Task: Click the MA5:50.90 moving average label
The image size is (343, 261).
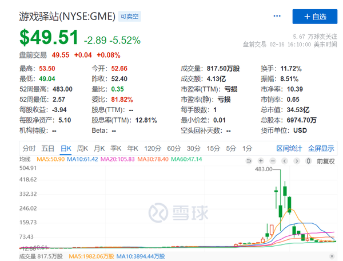Action: click(x=50, y=159)
